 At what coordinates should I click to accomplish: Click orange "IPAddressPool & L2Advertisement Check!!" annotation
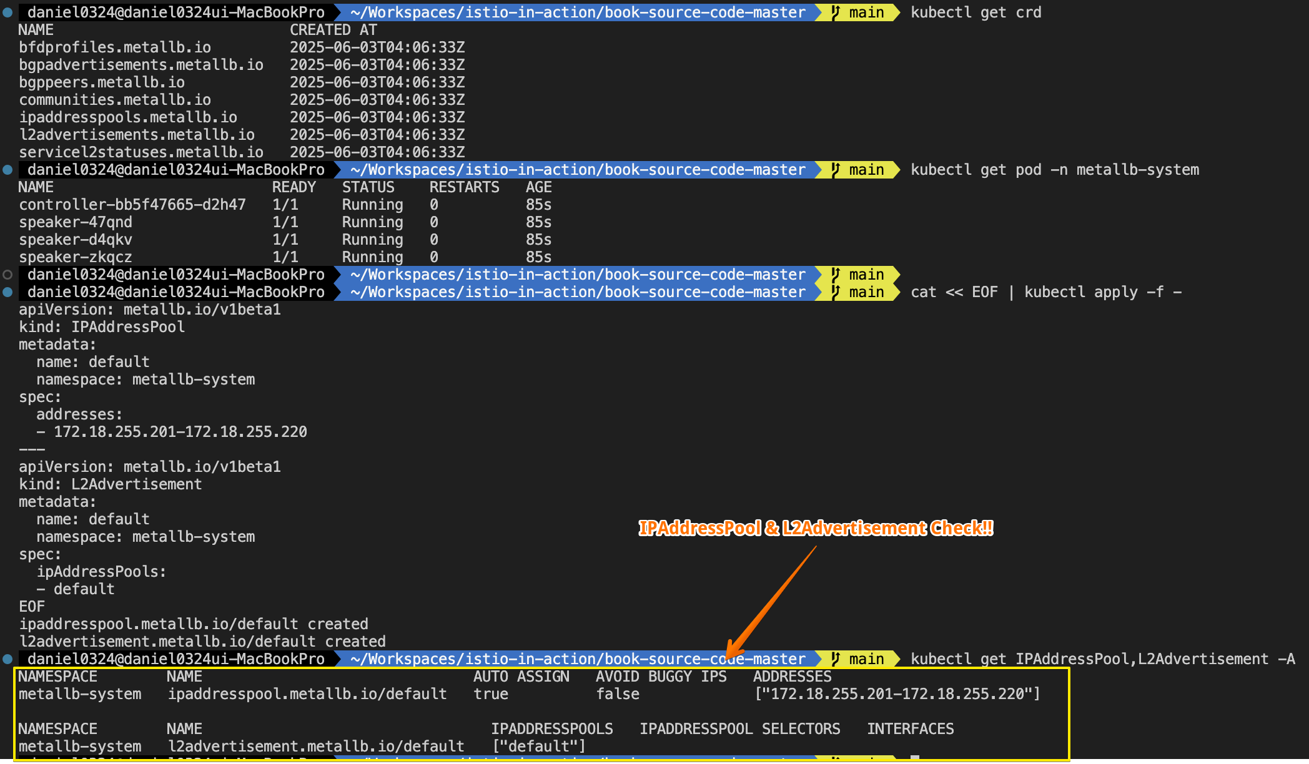[815, 528]
